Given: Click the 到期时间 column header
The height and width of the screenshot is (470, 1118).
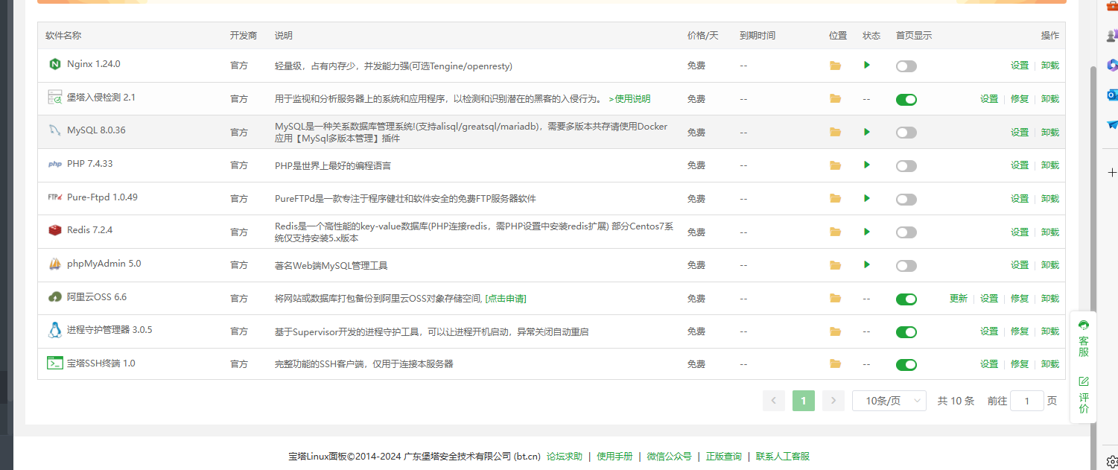Looking at the screenshot, I should (757, 36).
